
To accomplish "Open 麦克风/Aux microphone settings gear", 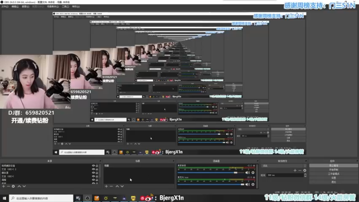I will point(253,184).
